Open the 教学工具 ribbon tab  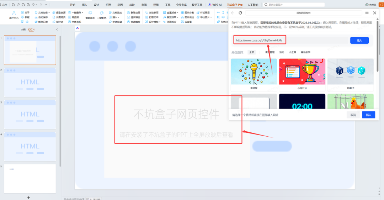click(x=197, y=5)
